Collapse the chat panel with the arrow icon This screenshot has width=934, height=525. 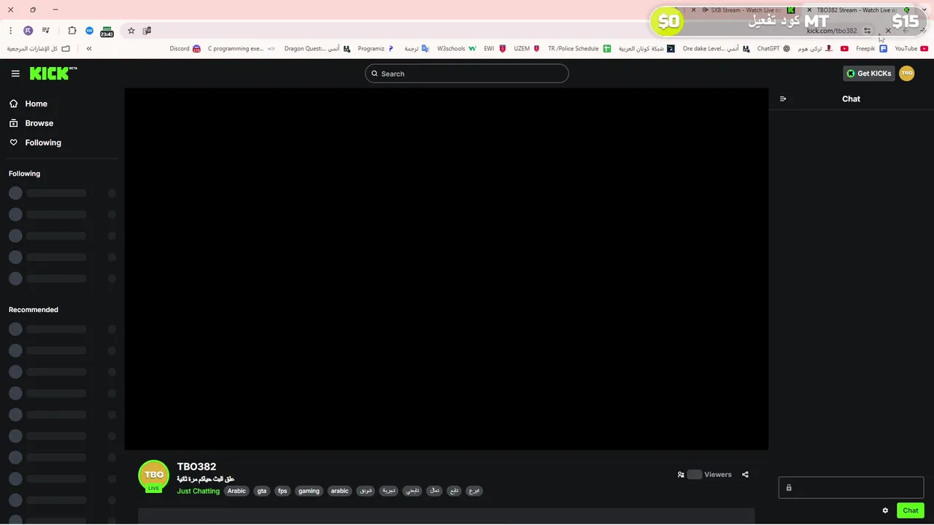pos(783,98)
